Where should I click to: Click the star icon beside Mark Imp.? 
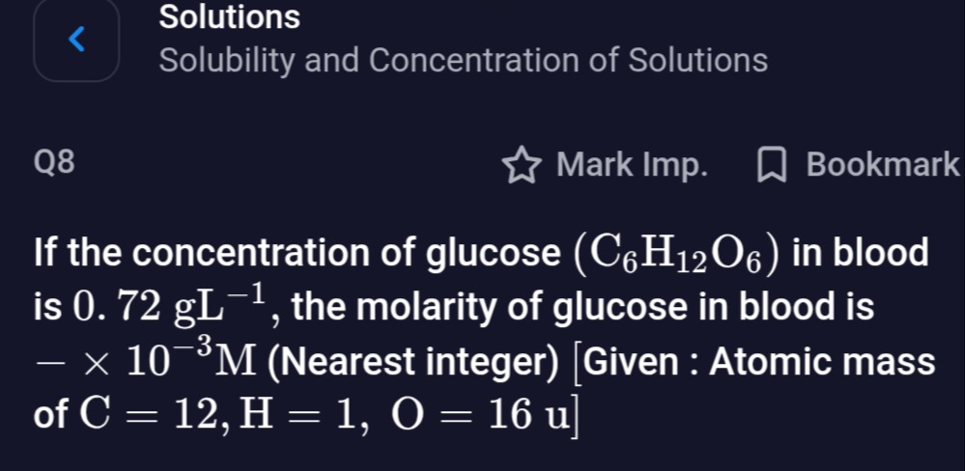(x=521, y=166)
